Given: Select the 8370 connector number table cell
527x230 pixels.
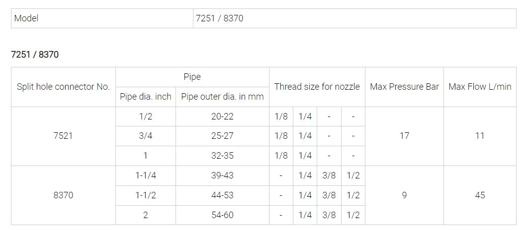Looking at the screenshot, I should (63, 195).
